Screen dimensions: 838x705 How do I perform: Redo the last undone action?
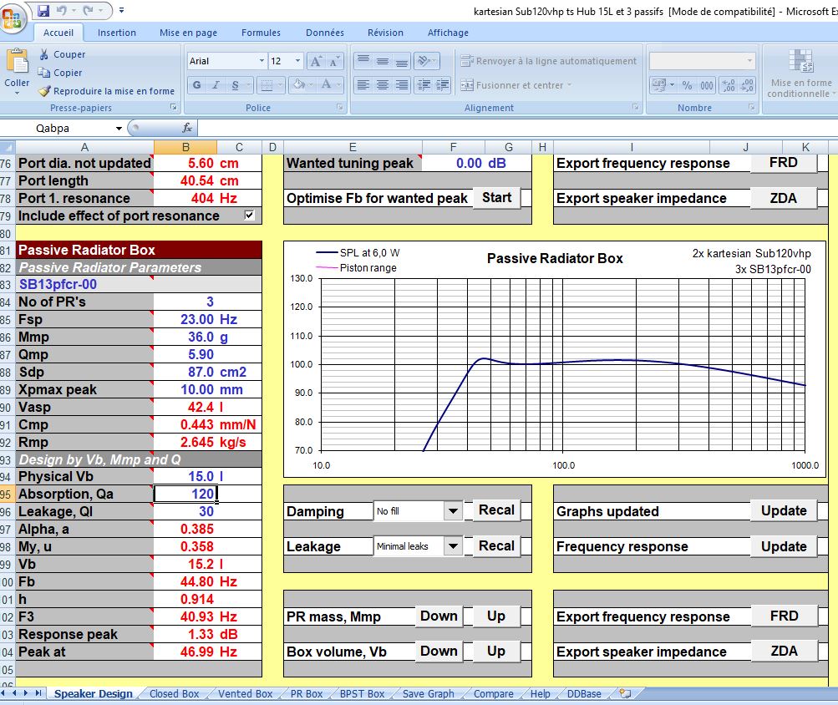pyautogui.click(x=89, y=10)
